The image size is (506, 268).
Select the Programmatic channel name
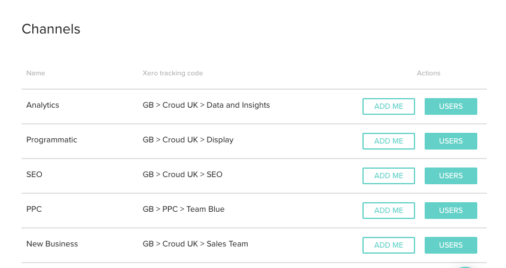click(x=51, y=140)
